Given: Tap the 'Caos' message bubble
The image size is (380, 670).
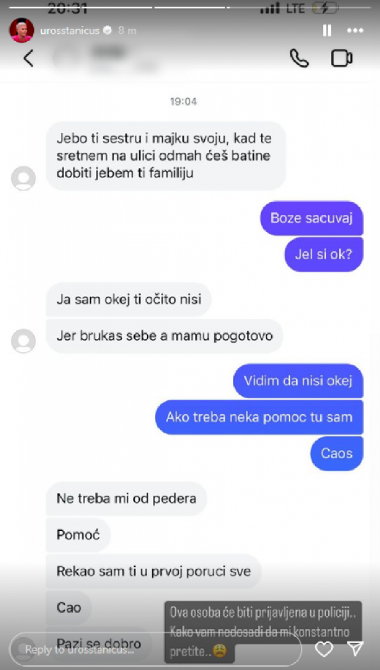Looking at the screenshot, I should point(337,454).
